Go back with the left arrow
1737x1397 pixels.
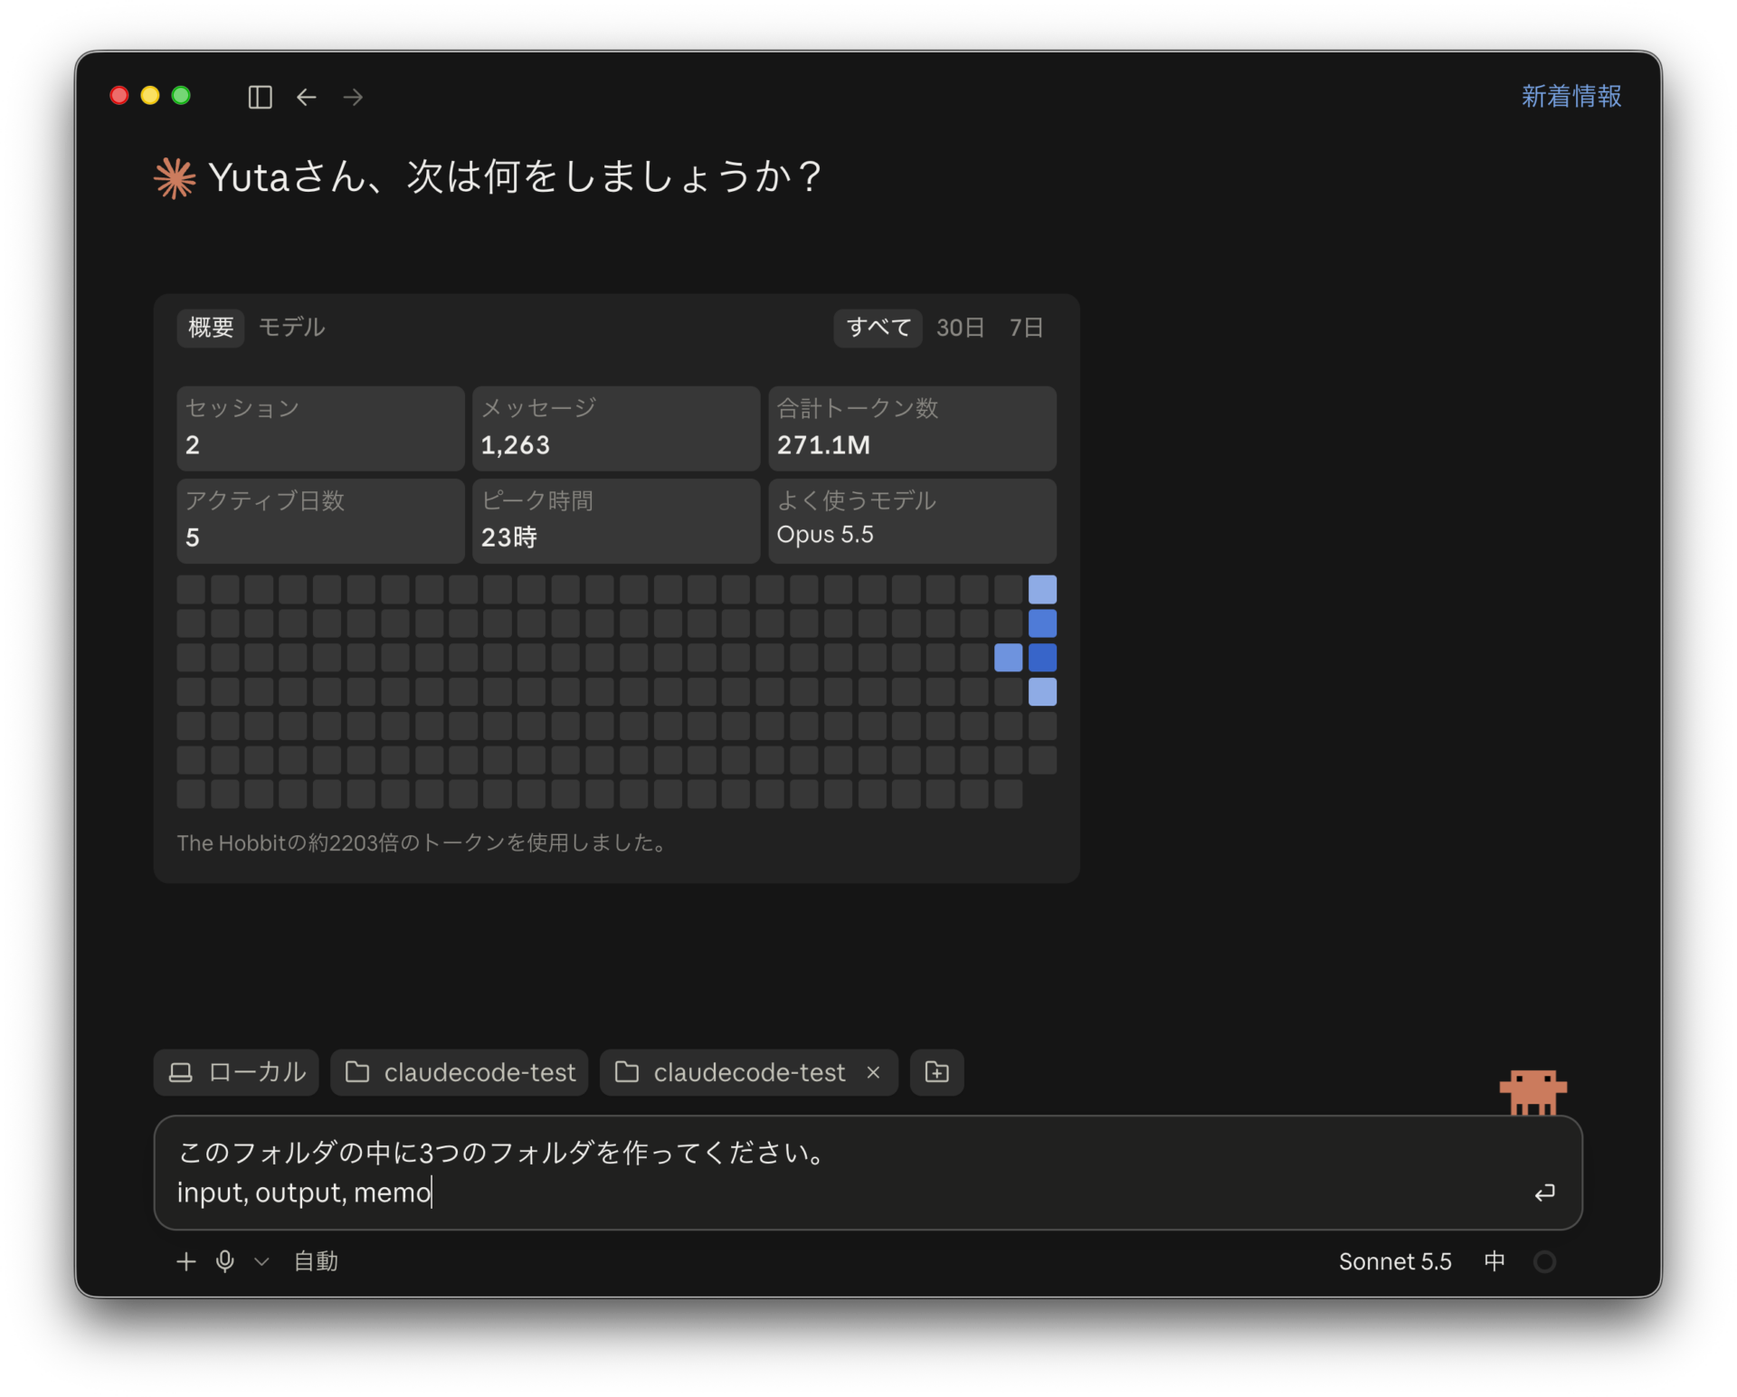pyautogui.click(x=307, y=97)
